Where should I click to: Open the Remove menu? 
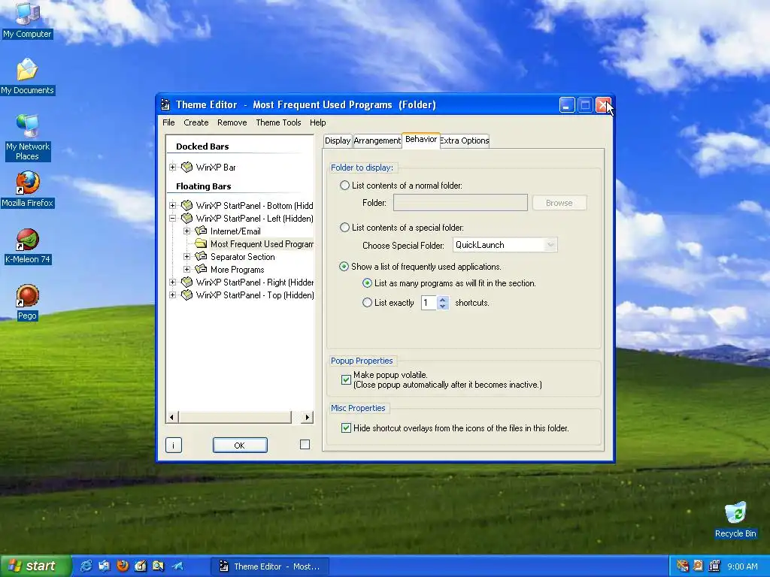232,122
